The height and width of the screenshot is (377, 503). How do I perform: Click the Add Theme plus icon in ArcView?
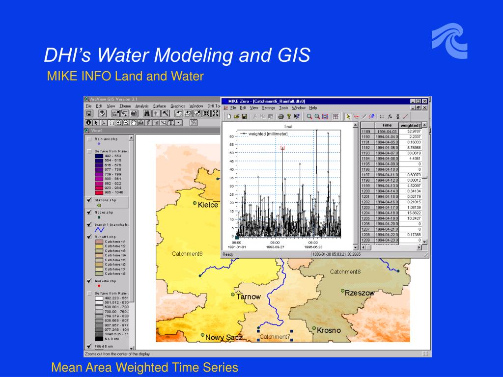pos(102,113)
